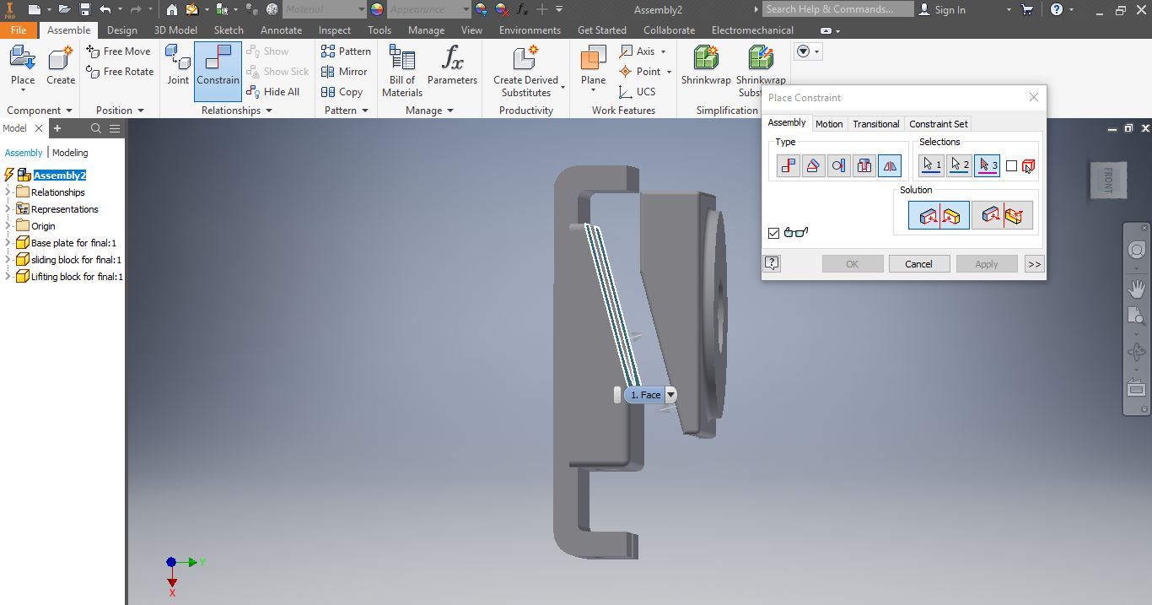Screen dimensions: 1152x605
Task: Click the FRONT ViewCube face
Action: pyautogui.click(x=1108, y=180)
